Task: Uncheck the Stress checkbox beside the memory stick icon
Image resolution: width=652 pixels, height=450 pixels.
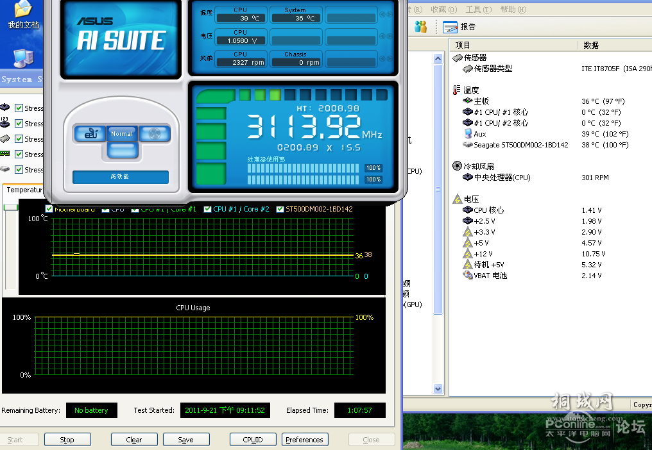Action: click(19, 154)
